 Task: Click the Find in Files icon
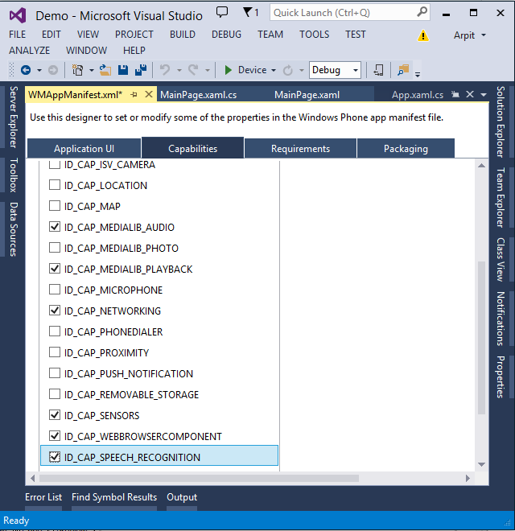403,70
